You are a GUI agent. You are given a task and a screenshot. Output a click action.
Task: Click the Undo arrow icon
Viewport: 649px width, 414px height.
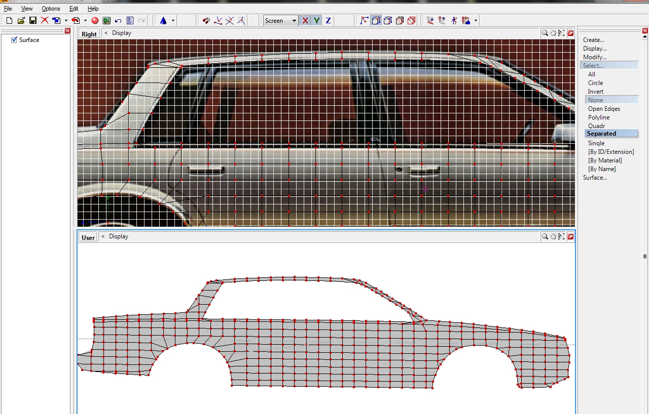118,21
